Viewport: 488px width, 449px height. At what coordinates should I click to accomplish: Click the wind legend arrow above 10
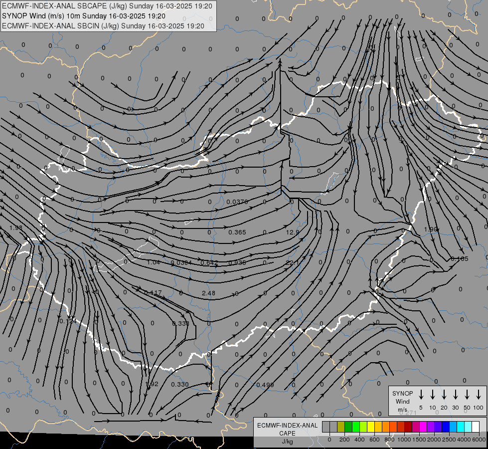point(433,395)
